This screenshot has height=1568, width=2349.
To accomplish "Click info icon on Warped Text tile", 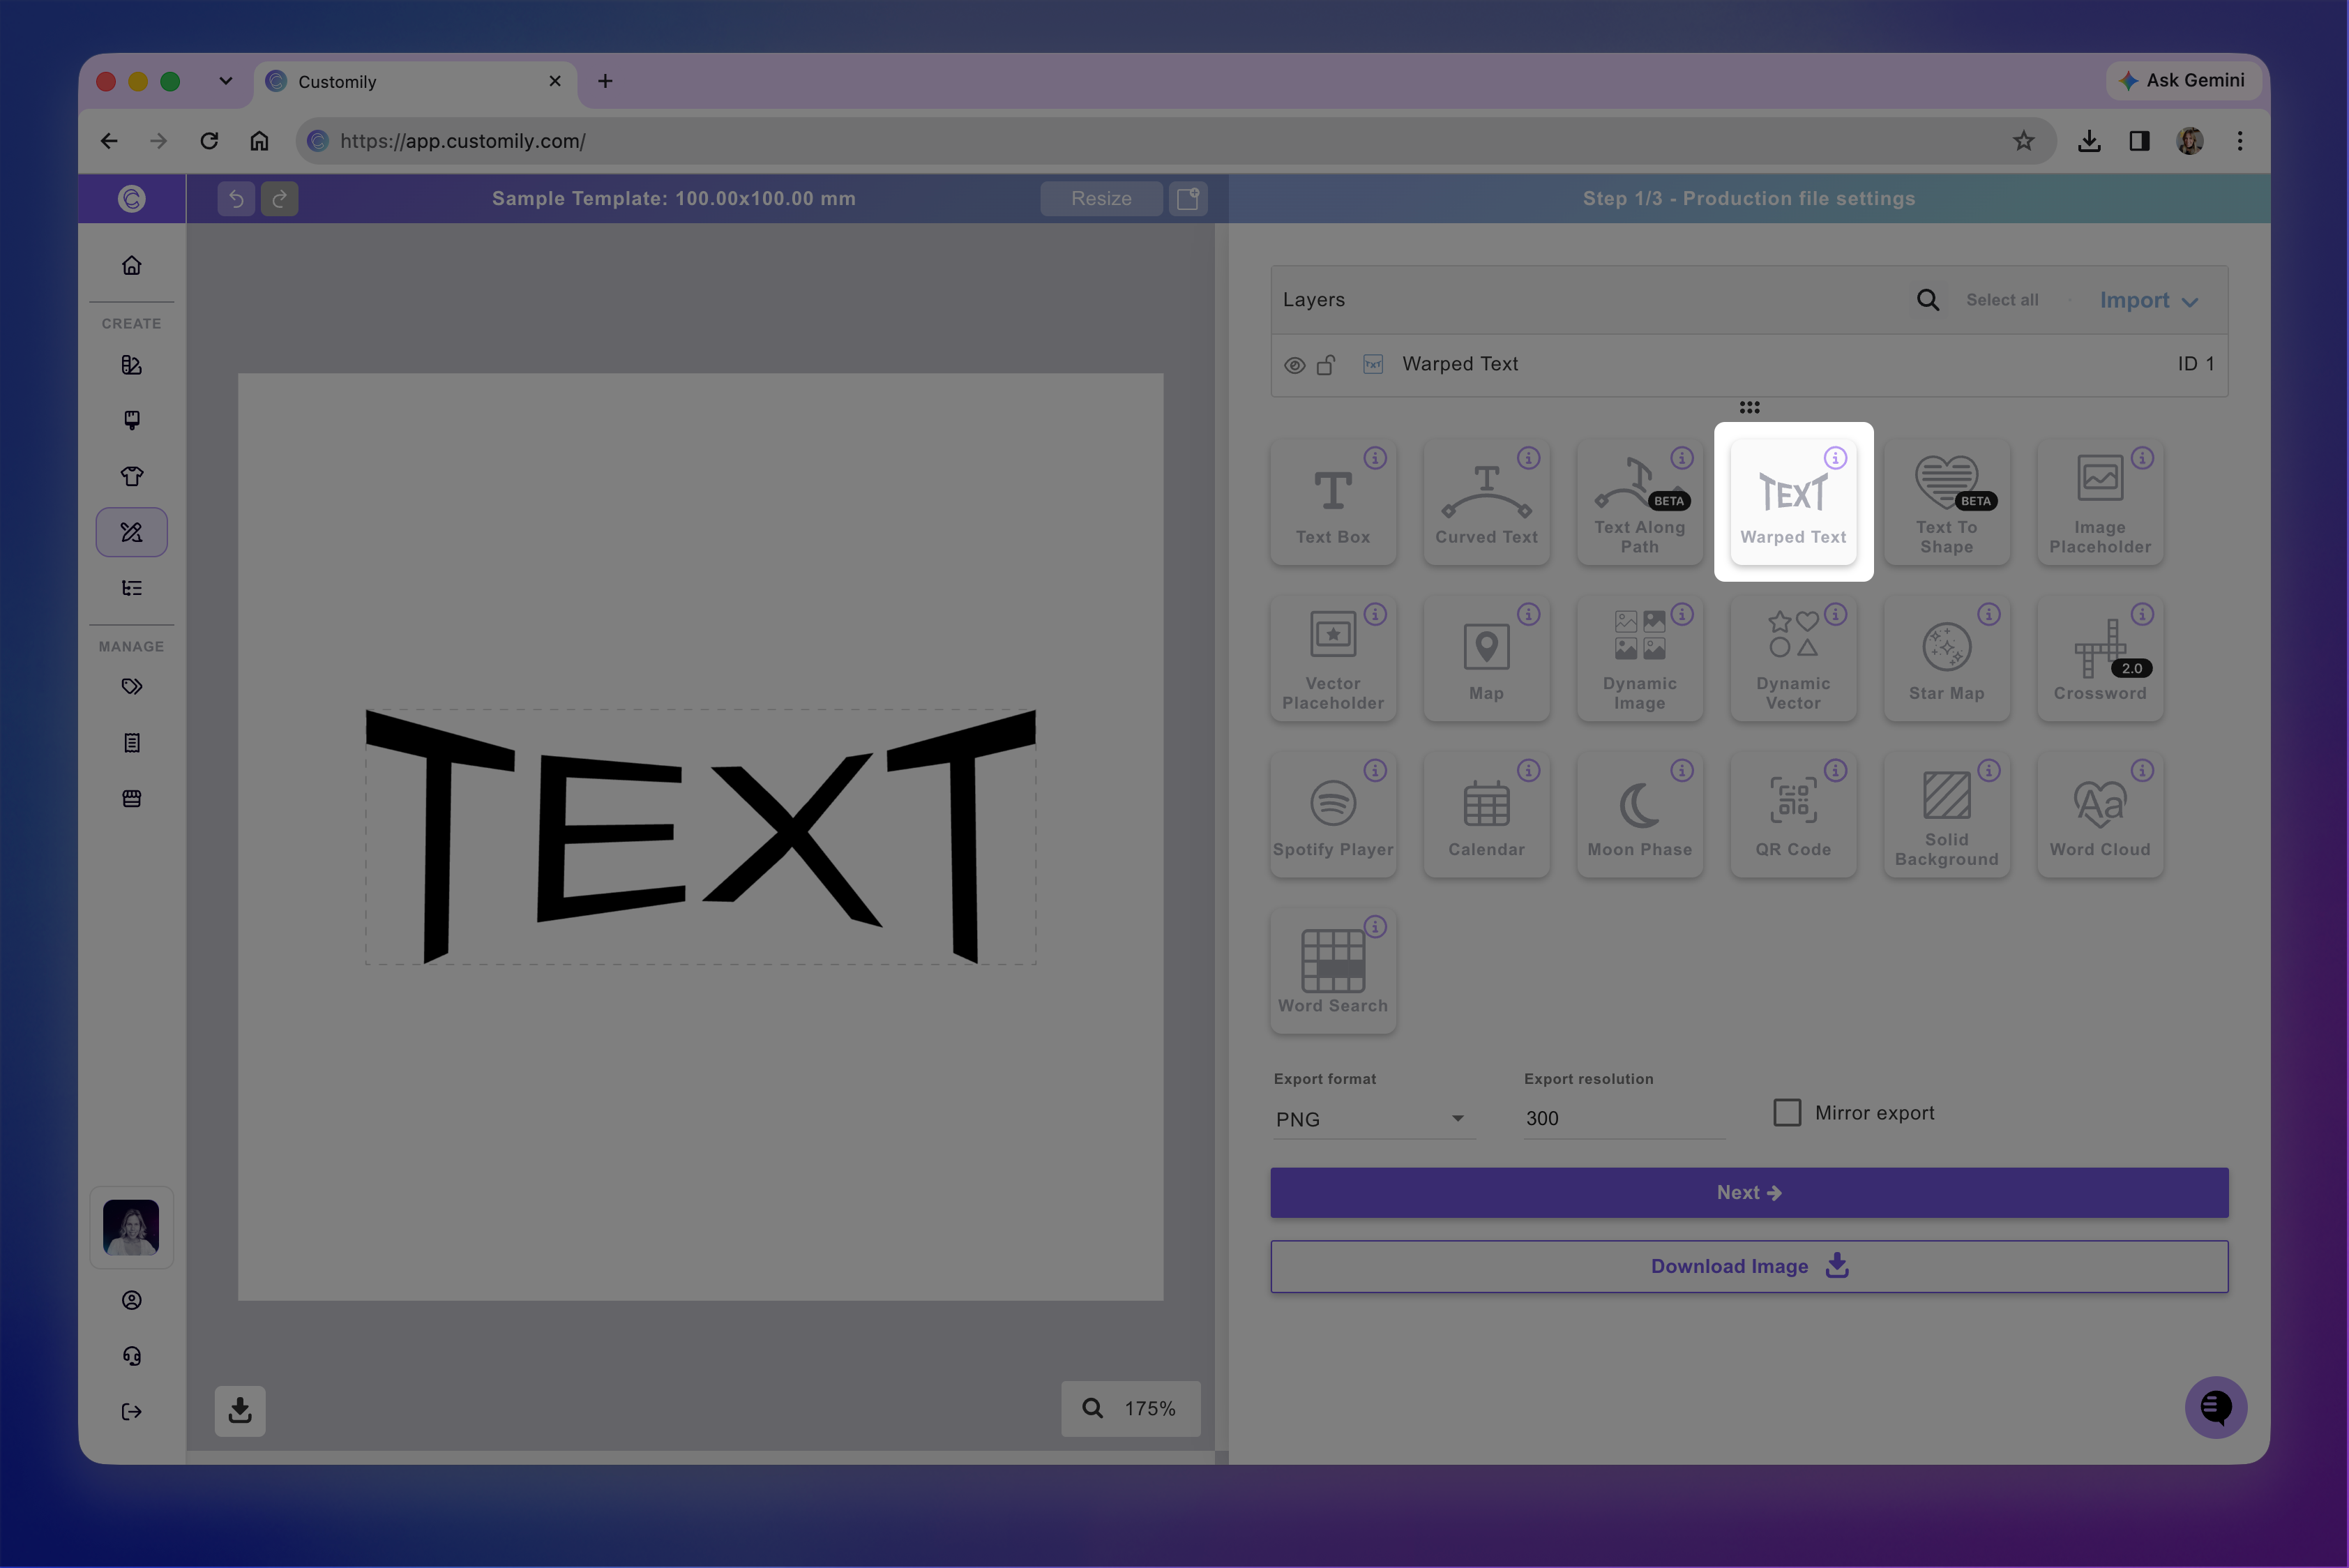I will click(1835, 458).
